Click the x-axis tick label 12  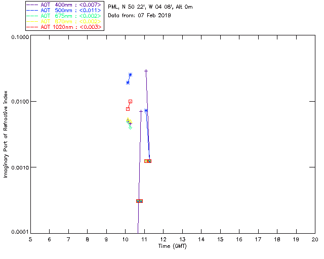[163, 239]
